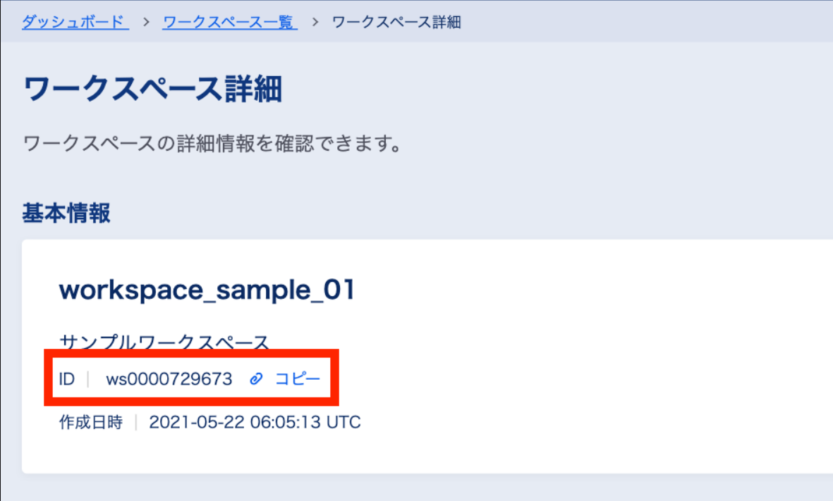Open the ダッシュボード breadcrumb link
Viewport: 833px width, 501px height.
[75, 22]
